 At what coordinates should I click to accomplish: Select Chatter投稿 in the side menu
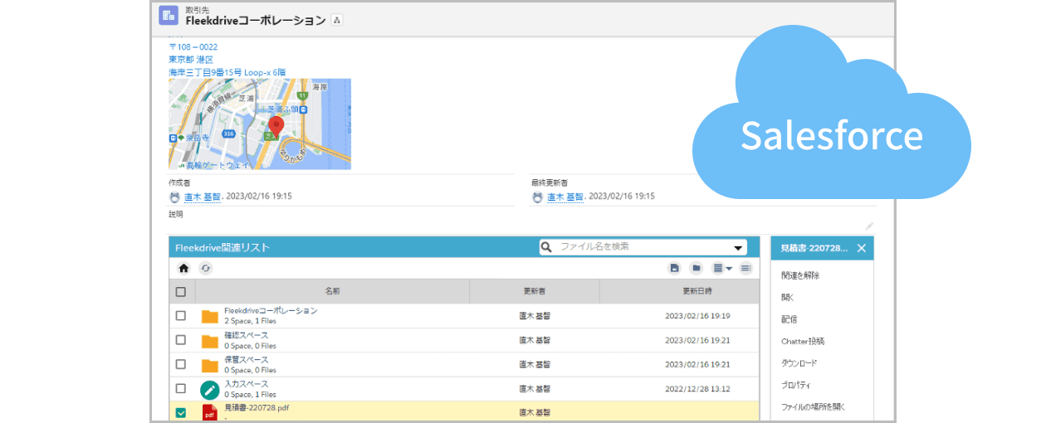(x=803, y=341)
